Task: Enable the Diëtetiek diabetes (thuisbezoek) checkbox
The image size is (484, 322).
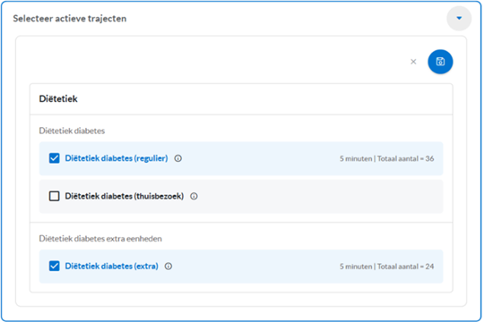Action: (x=55, y=196)
